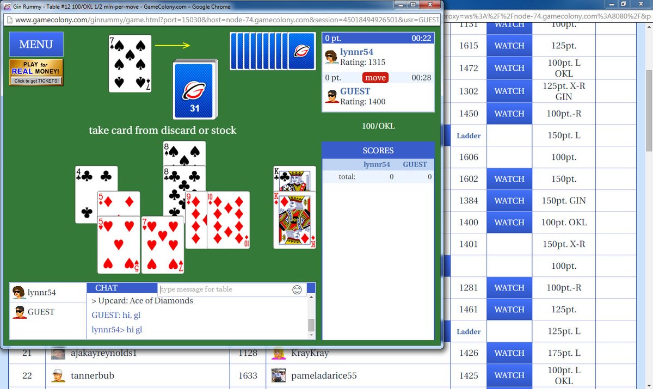Select the 7 of hearts card

point(163,245)
